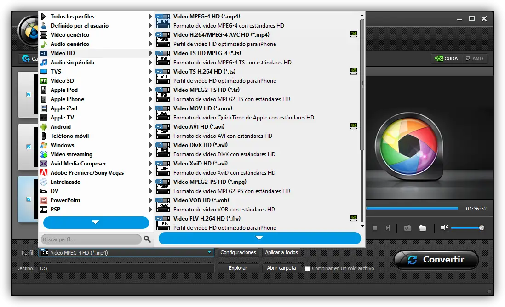Click the Explorar button
The width and height of the screenshot is (505, 307).
238,268
